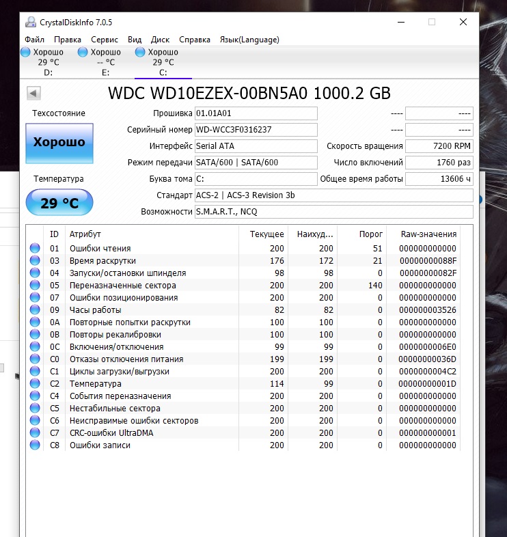Screen dimensions: 507x537
Task: Click status orb for Повторы рекалибровки row
Action: [35, 334]
